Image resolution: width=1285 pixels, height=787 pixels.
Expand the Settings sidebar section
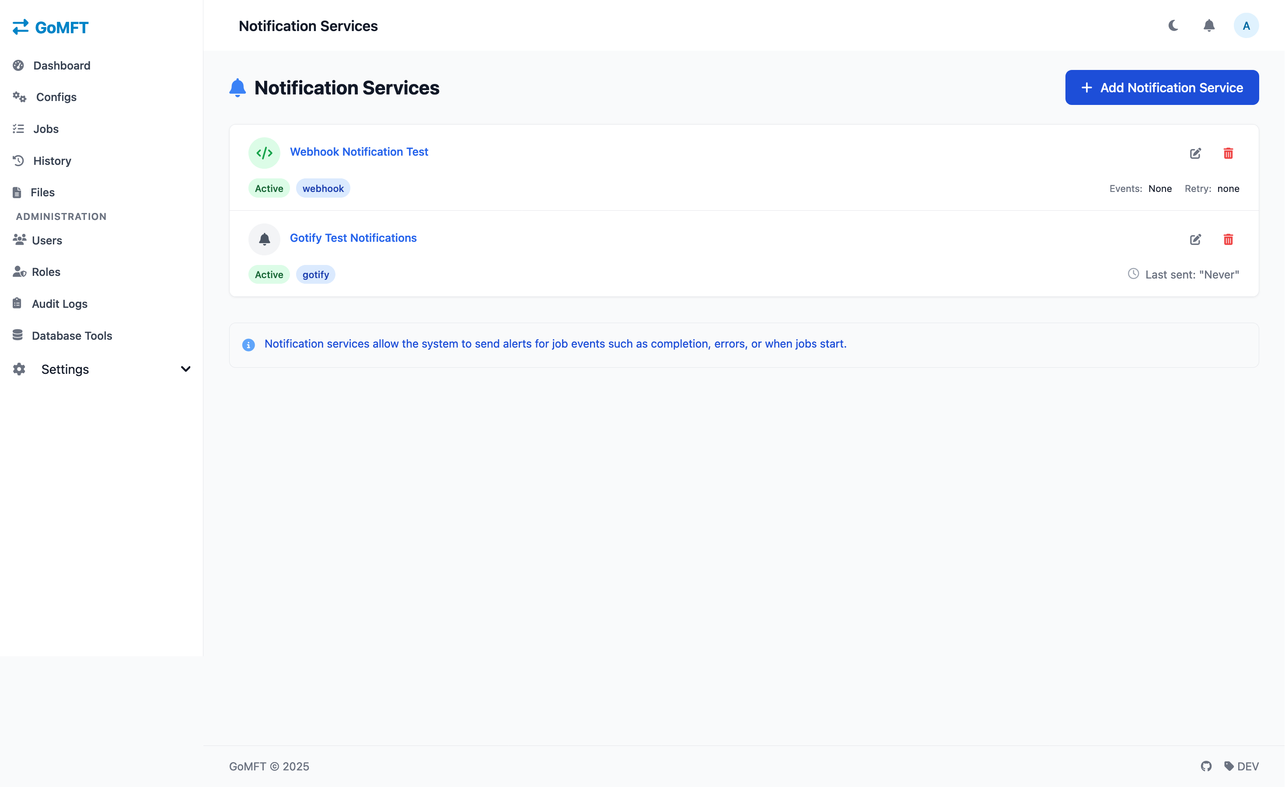click(x=102, y=369)
